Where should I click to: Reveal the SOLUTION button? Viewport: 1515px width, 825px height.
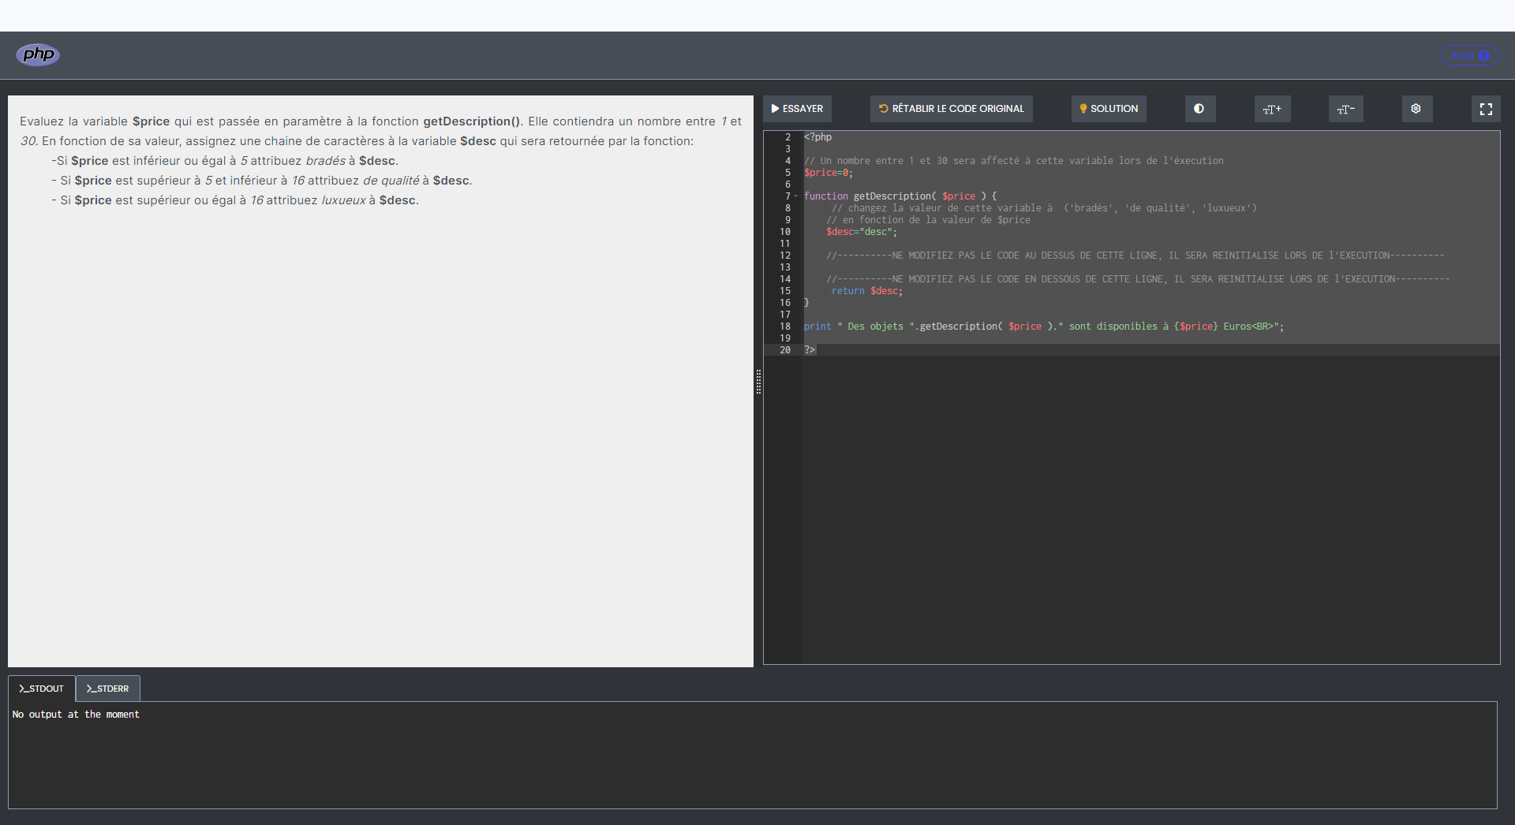coord(1109,109)
